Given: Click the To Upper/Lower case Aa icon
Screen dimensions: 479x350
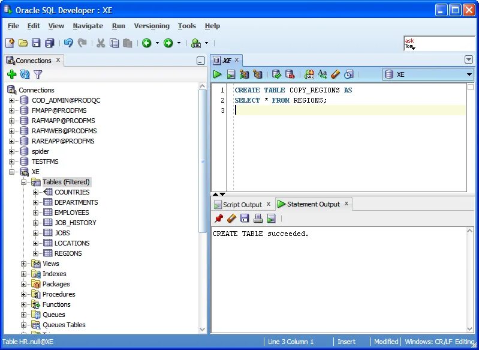Looking at the screenshot, I should 323,74.
